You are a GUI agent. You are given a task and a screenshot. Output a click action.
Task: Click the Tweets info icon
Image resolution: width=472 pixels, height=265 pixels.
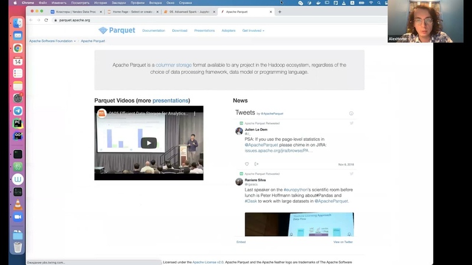(x=351, y=113)
